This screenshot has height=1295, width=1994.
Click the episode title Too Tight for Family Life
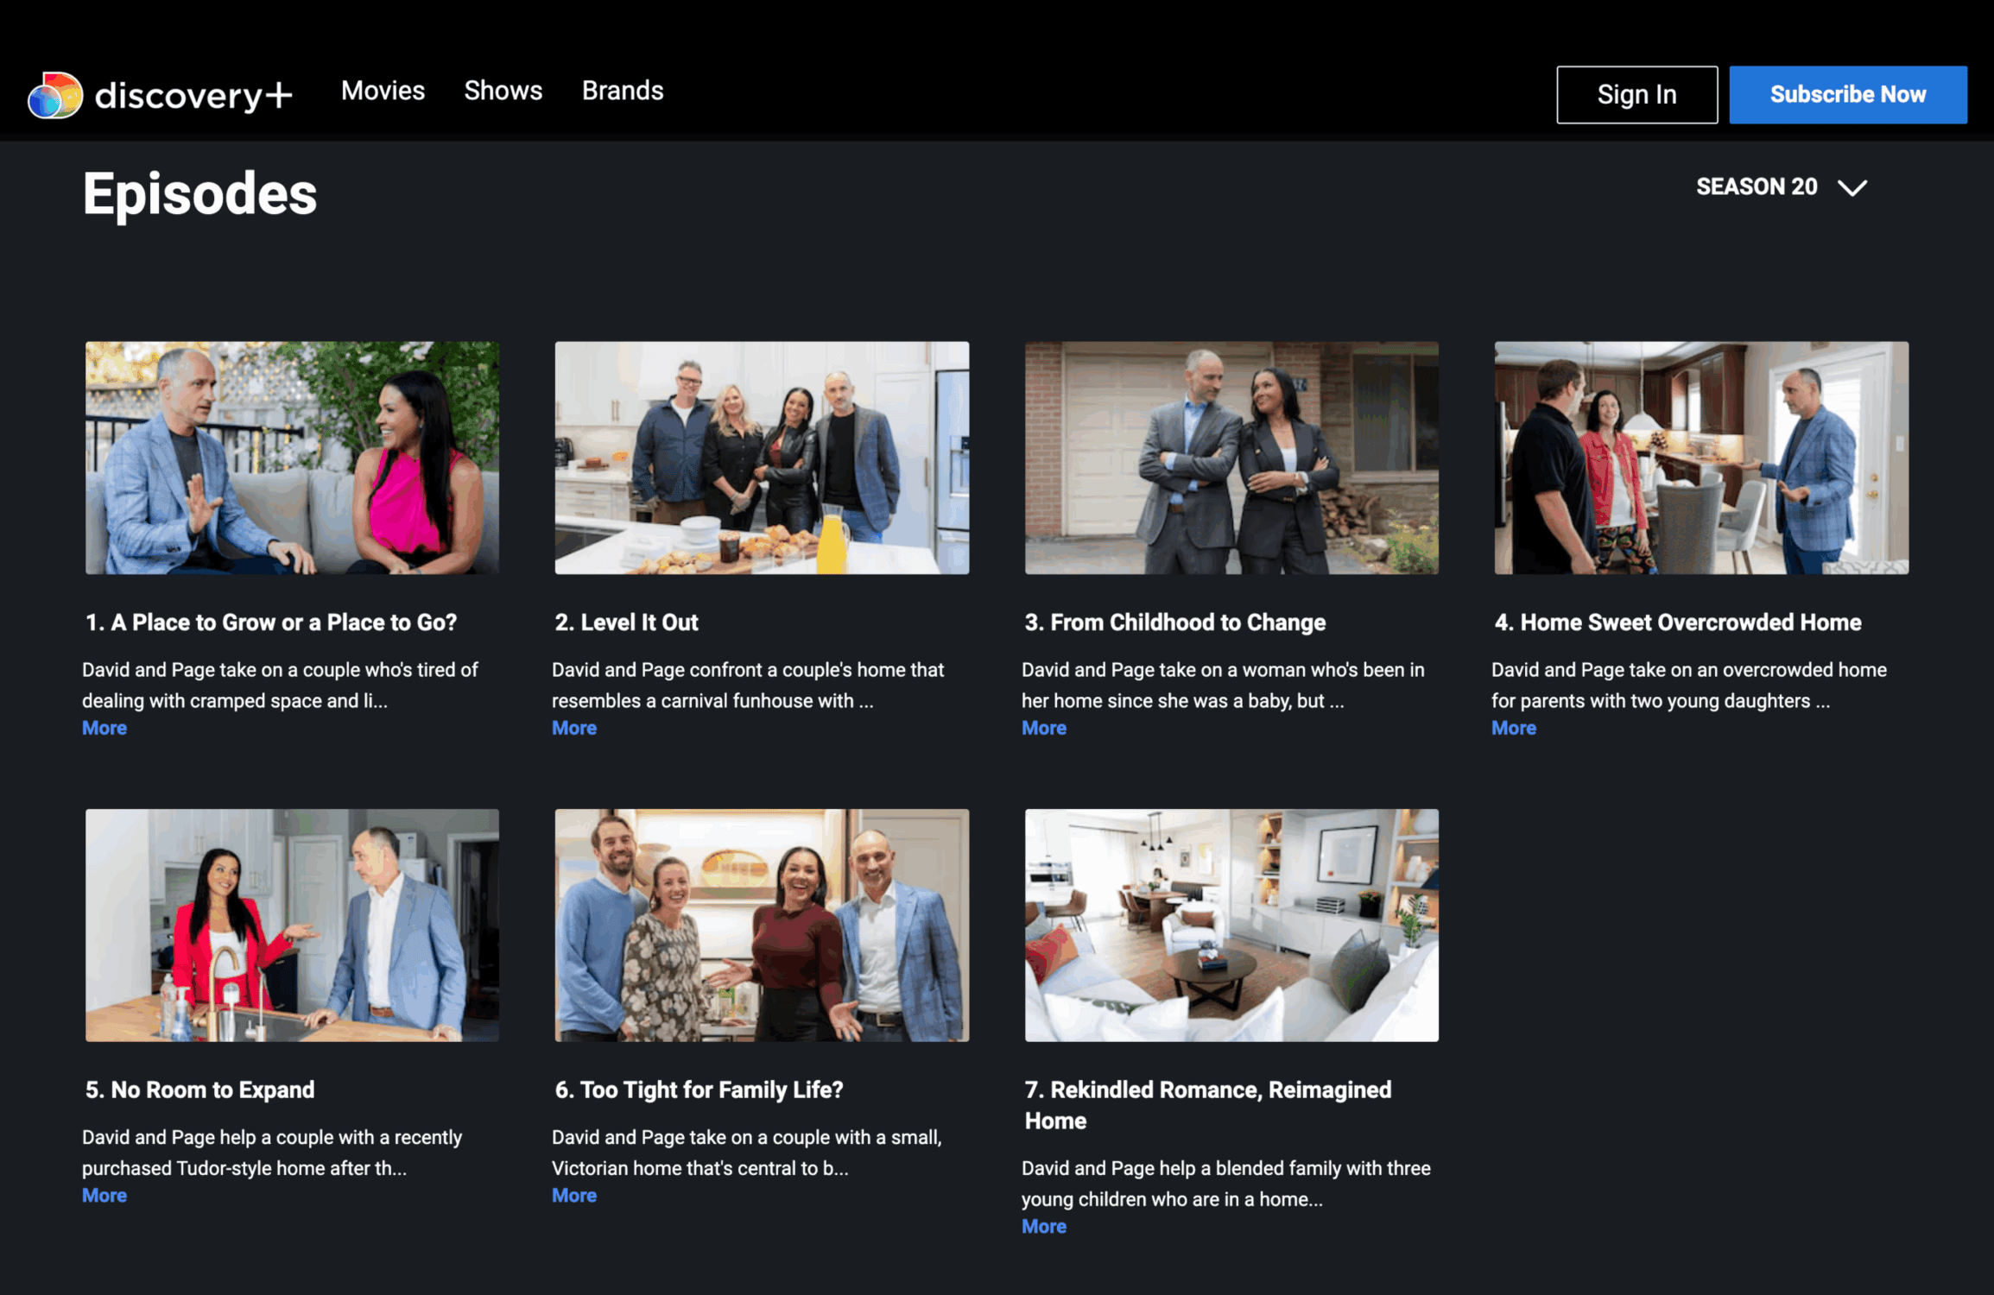(x=698, y=1090)
